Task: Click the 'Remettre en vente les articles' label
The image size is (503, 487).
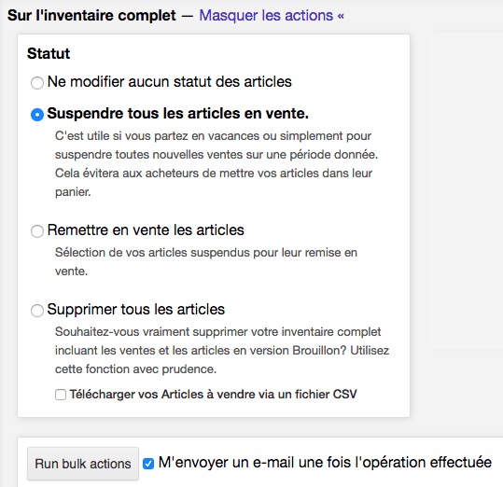Action: pyautogui.click(x=146, y=230)
